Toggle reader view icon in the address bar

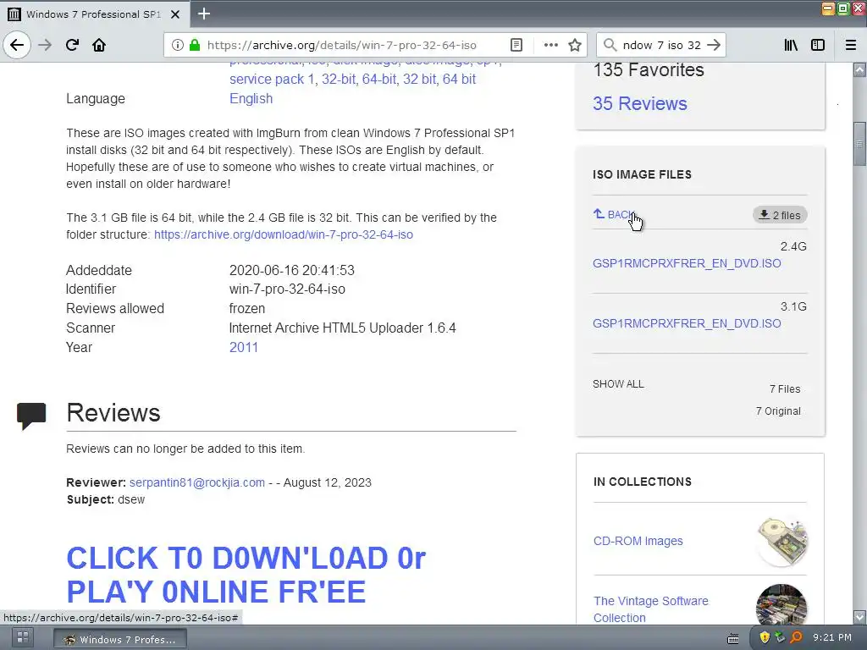tap(516, 45)
